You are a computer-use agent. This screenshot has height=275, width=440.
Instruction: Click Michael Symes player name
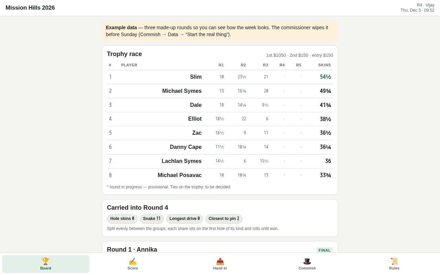pyautogui.click(x=182, y=91)
